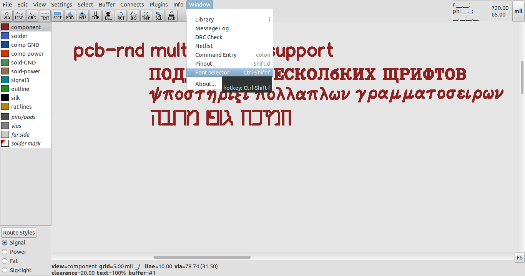Open the Plugins menu
Screen dimensions: 525x276
[159, 5]
